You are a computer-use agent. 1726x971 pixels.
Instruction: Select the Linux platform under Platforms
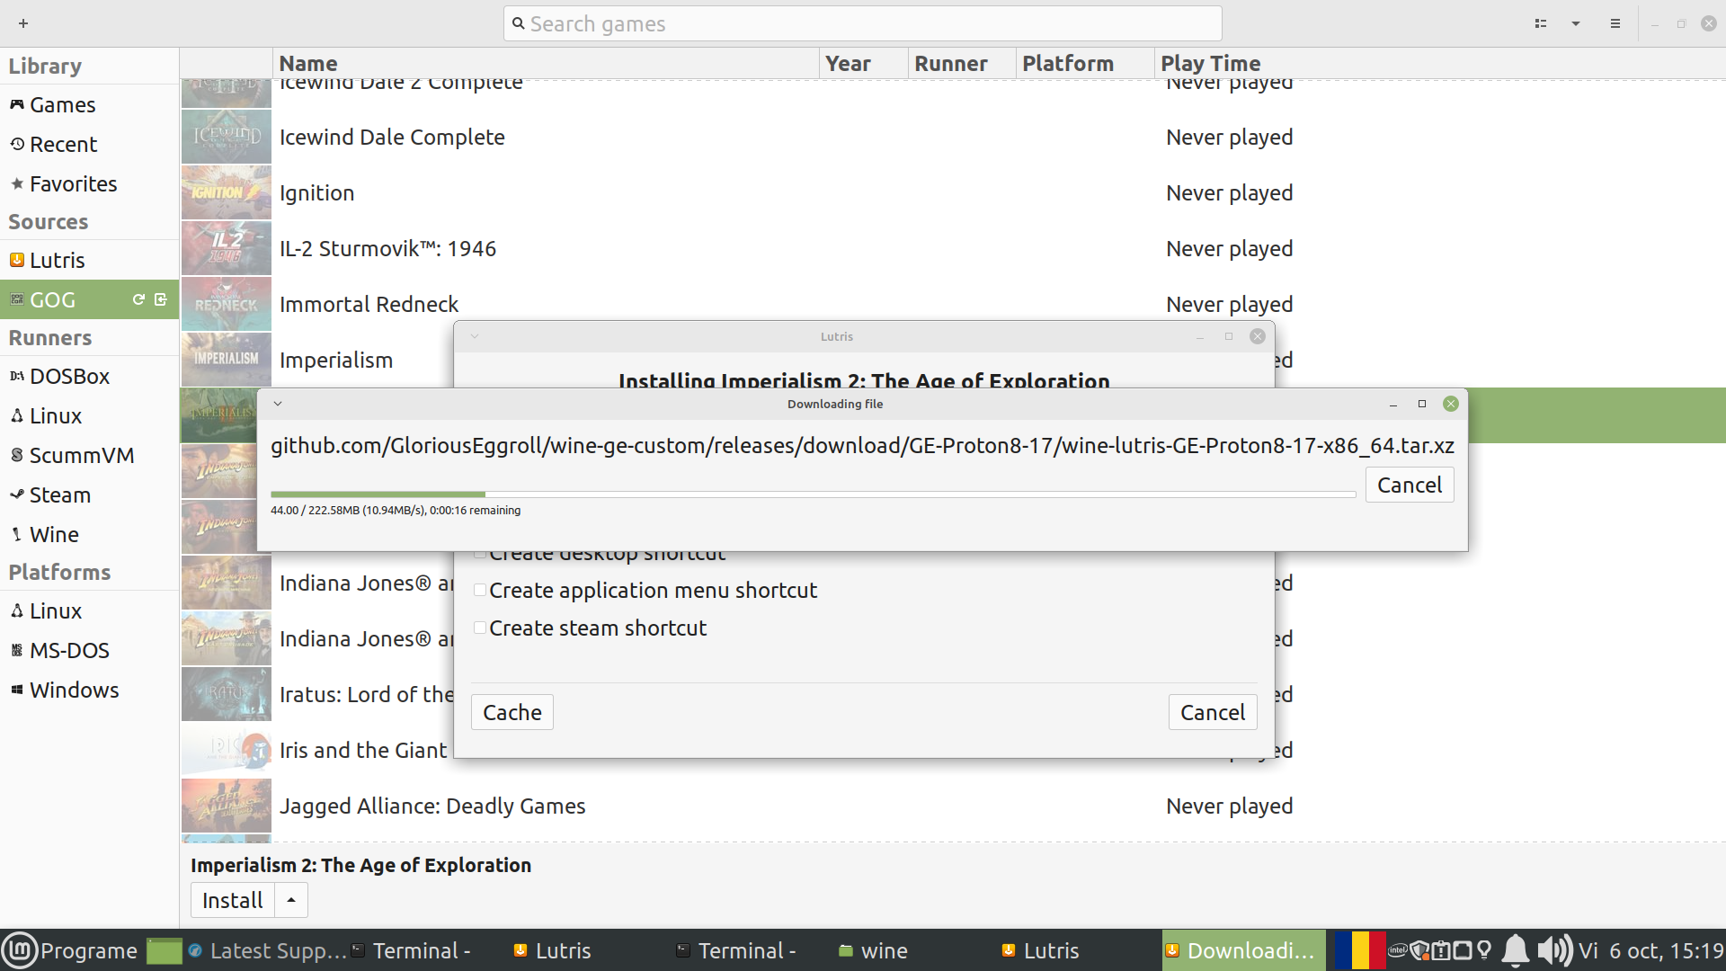90,611
